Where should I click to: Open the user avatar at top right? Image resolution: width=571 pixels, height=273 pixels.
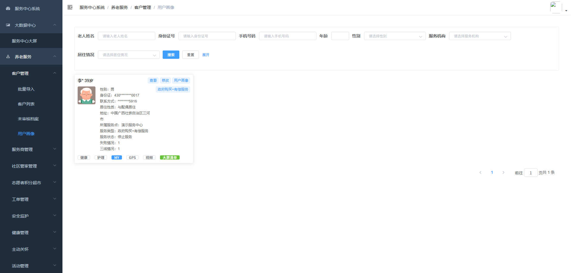(x=556, y=7)
